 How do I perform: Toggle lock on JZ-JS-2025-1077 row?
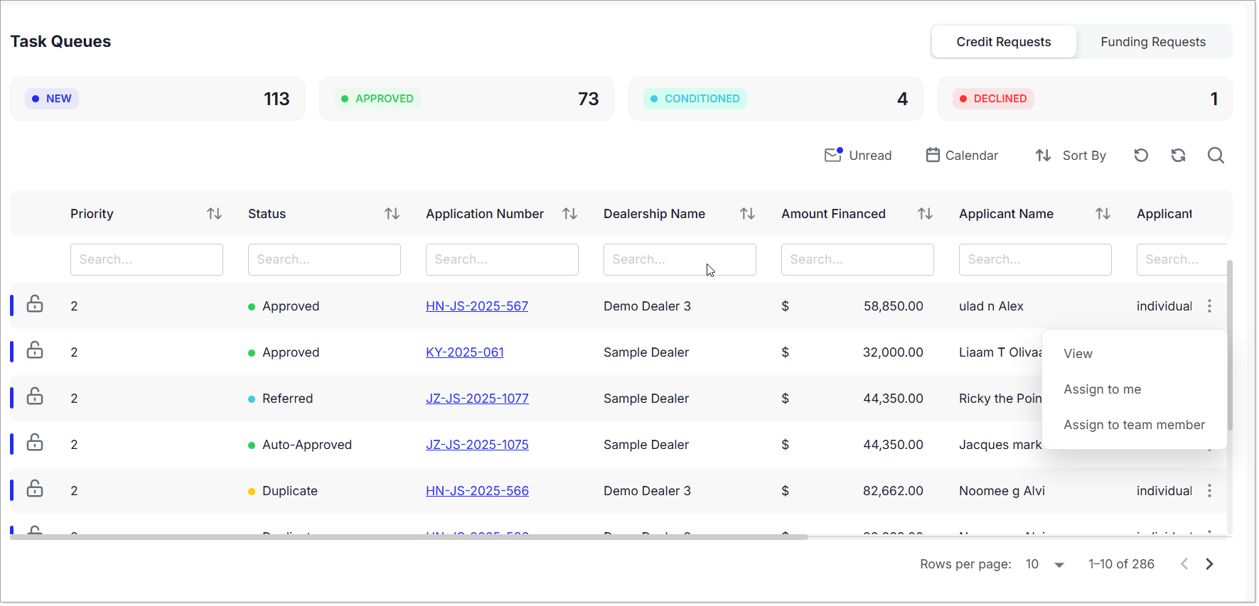(x=35, y=397)
